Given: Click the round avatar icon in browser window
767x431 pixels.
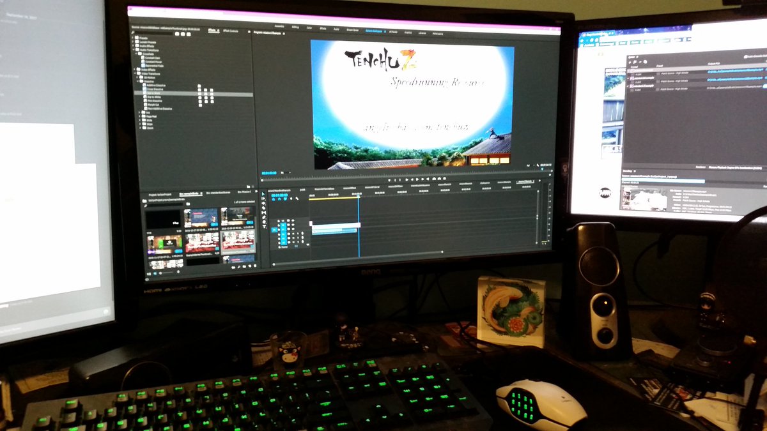Looking at the screenshot, I should coord(605,193).
